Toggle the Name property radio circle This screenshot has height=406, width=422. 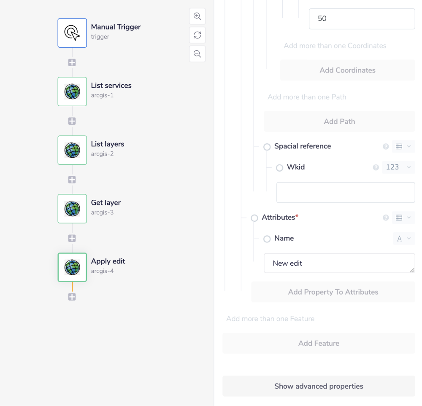tap(267, 239)
